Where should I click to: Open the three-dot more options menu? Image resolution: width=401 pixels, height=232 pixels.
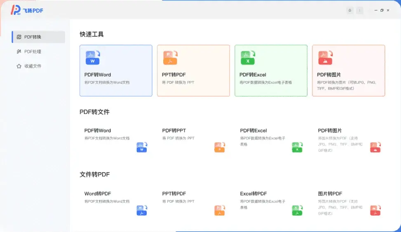pyautogui.click(x=359, y=10)
